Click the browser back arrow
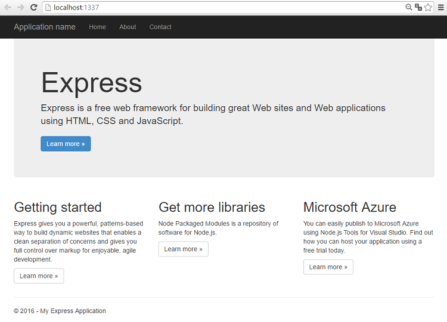This screenshot has height=322, width=447. [8, 7]
